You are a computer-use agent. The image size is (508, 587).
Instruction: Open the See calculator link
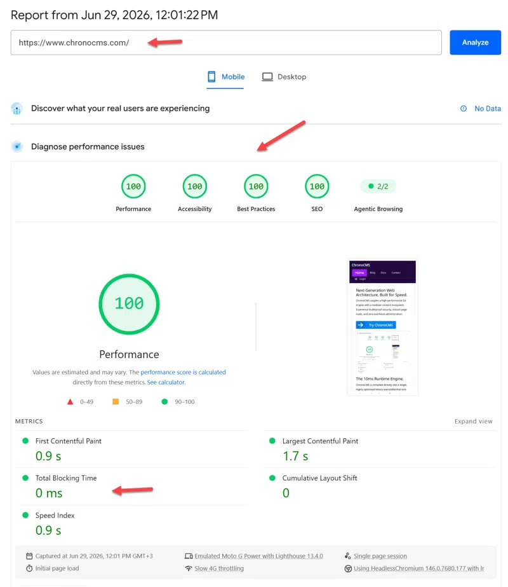click(x=166, y=382)
